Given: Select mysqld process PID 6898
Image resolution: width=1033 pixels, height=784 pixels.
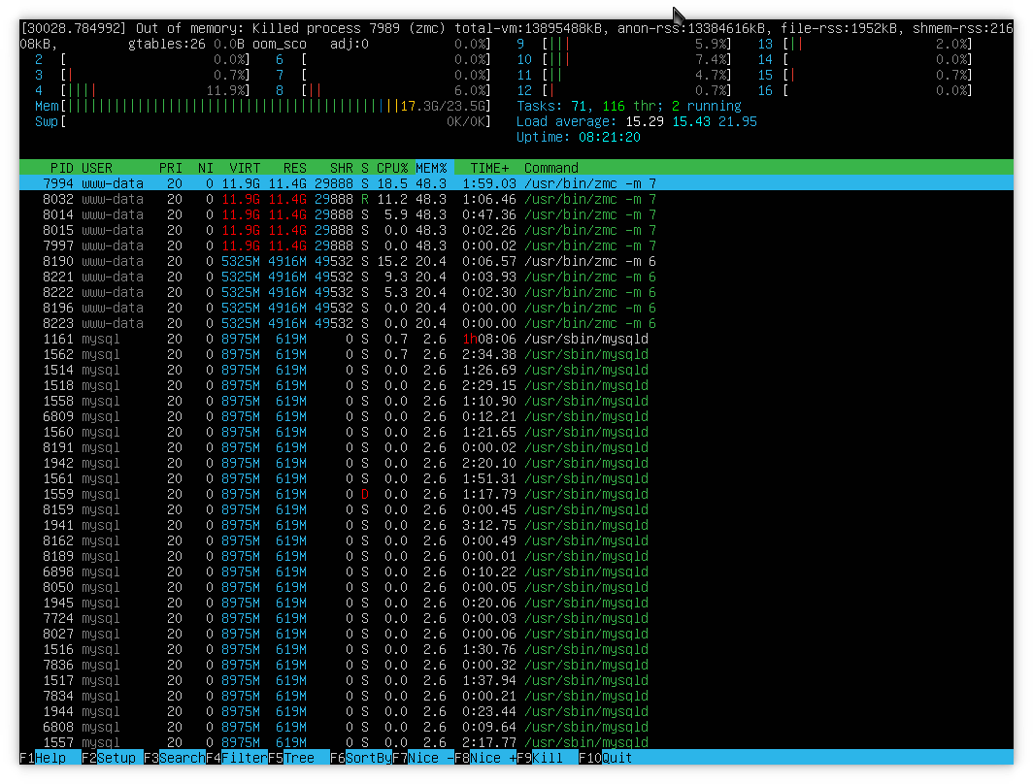Looking at the screenshot, I should tap(516, 572).
